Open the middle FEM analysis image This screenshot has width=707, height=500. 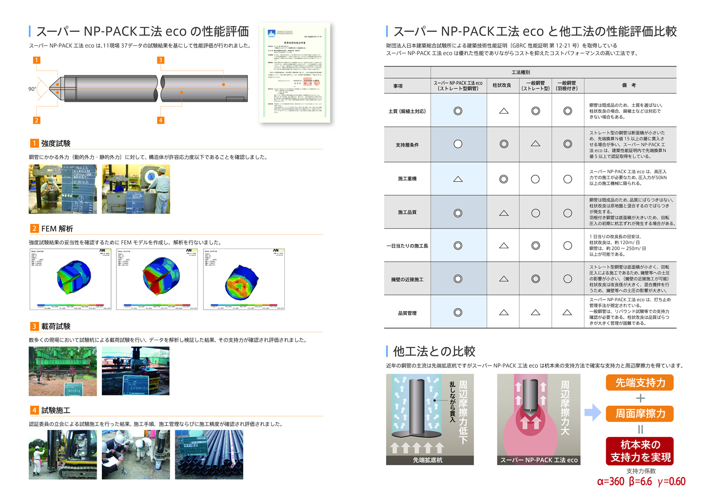(x=157, y=279)
